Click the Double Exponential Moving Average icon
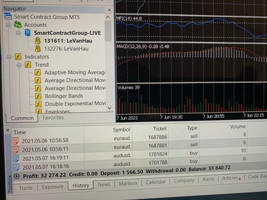 point(38,104)
